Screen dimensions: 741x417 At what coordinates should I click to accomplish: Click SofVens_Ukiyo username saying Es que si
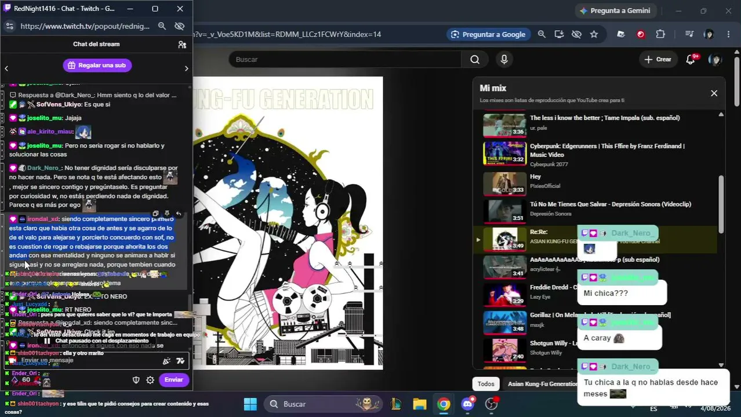[x=59, y=104]
